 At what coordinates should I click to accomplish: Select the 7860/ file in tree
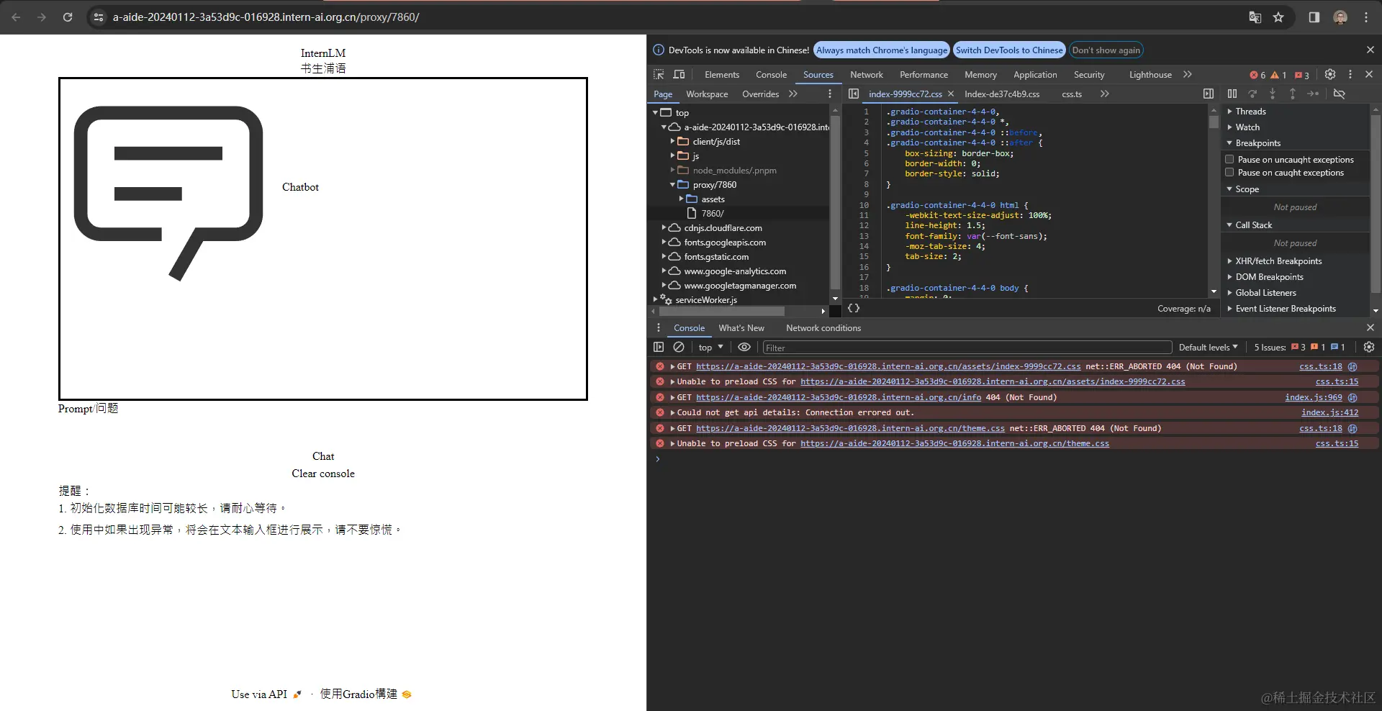coord(713,214)
